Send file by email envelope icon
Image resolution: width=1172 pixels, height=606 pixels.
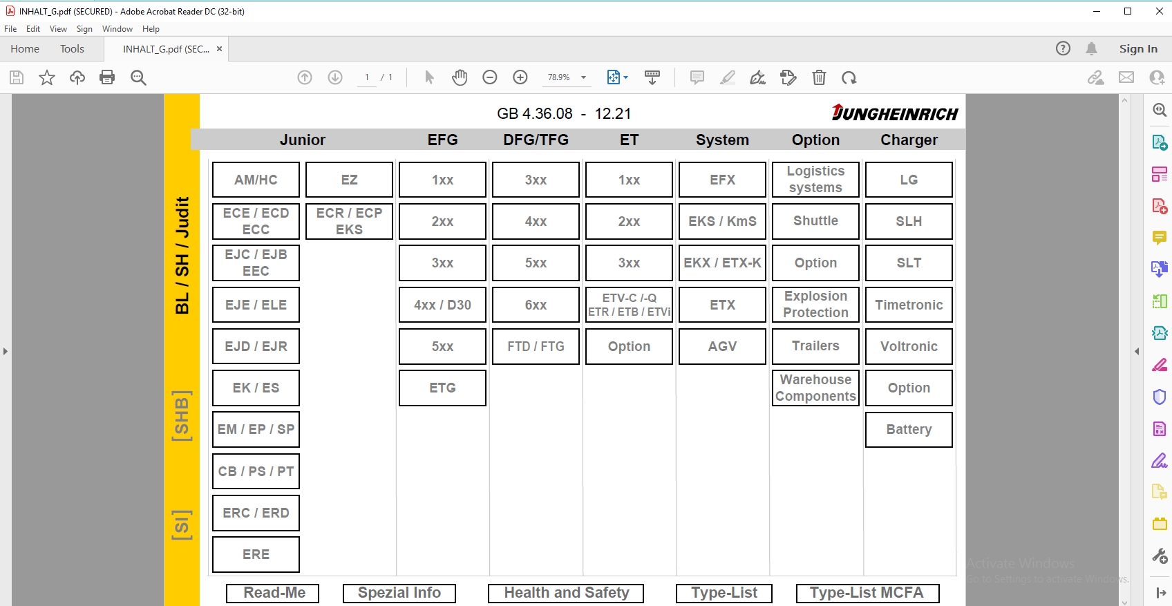click(x=1126, y=77)
